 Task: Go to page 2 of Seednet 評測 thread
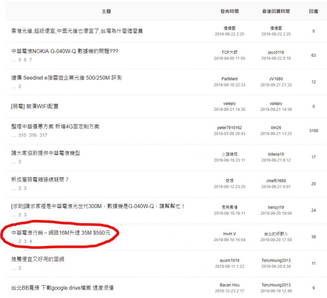click(20, 86)
